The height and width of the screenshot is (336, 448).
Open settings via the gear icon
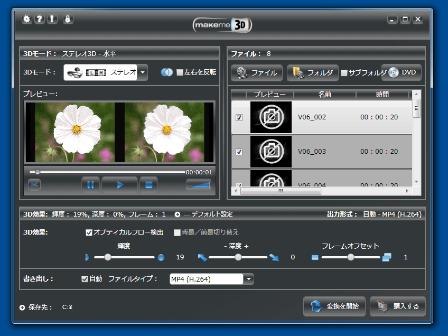(x=26, y=19)
